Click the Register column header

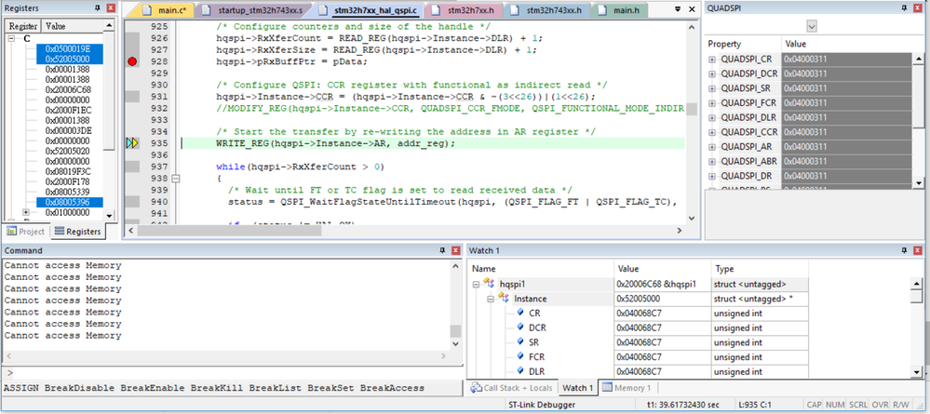click(23, 26)
